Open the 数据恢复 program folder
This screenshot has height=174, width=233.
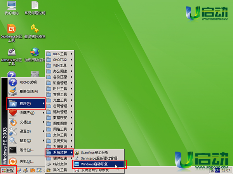pos(60,118)
